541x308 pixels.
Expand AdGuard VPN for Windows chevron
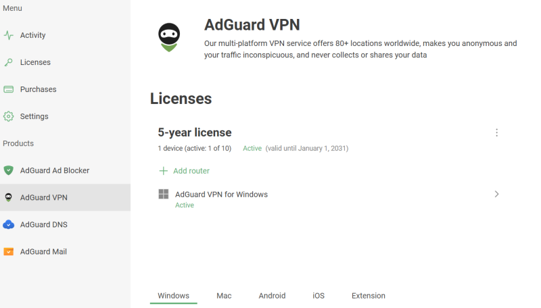[x=496, y=194]
